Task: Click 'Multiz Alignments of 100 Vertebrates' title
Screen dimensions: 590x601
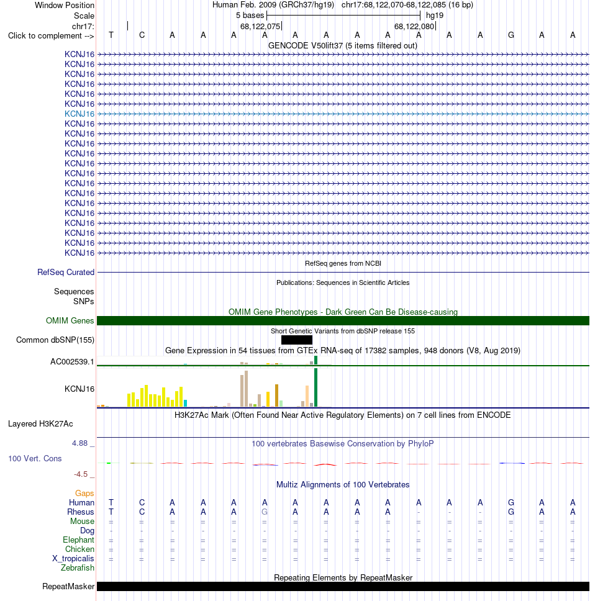Action: 343,484
